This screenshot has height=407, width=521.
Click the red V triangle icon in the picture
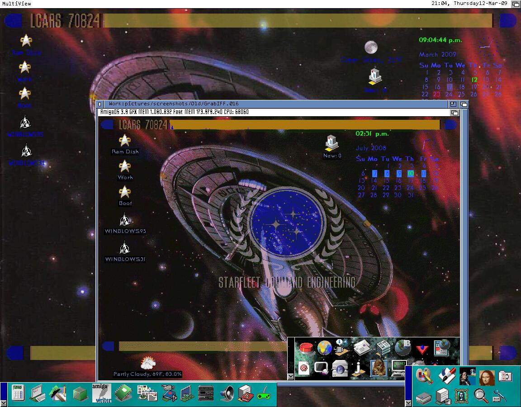(x=422, y=349)
